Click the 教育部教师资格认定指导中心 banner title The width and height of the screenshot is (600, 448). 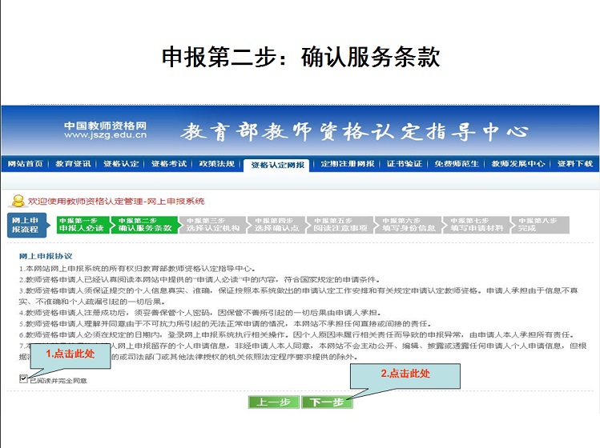click(x=354, y=131)
